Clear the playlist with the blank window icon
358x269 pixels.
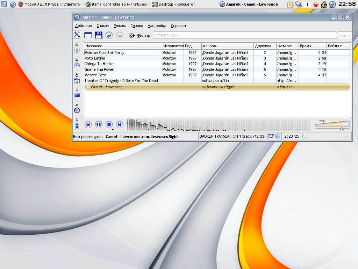click(88, 35)
